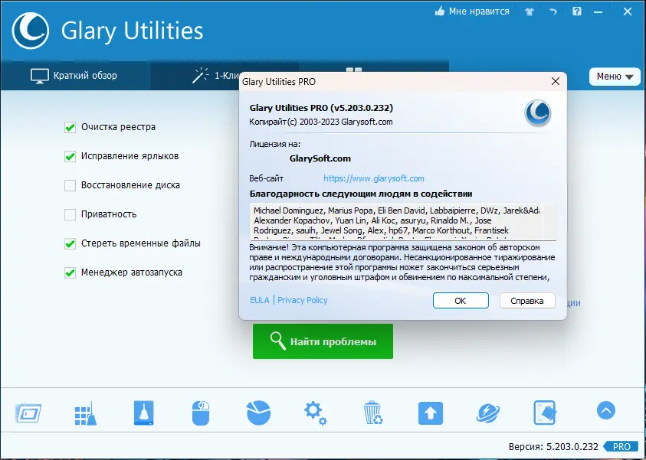Open the Startup Manager window icon in bottom dock

28,413
